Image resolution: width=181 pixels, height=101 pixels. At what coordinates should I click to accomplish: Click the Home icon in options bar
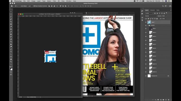coord(12,6)
